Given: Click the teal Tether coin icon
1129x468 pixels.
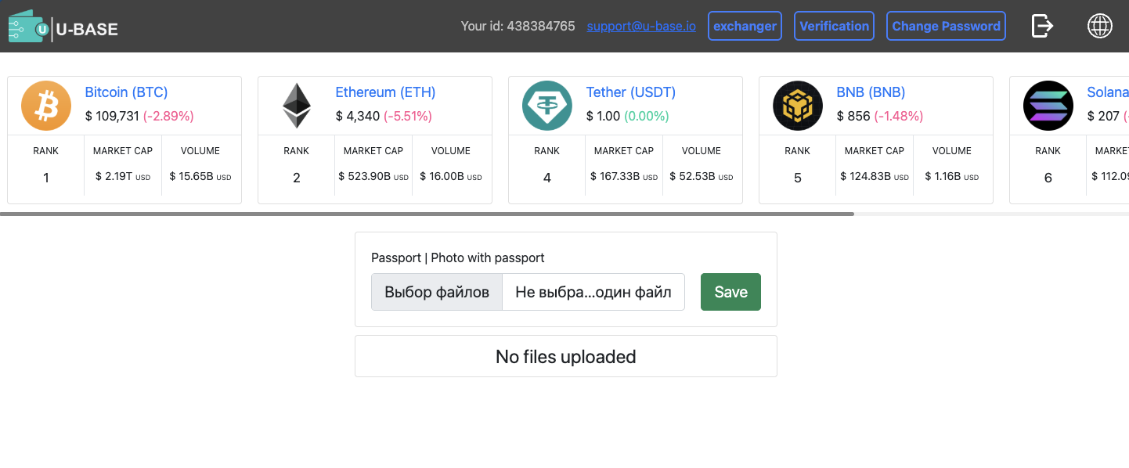Looking at the screenshot, I should [547, 106].
